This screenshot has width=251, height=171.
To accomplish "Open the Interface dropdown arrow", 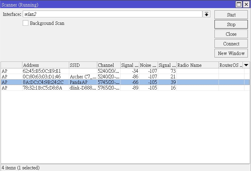I will (x=206, y=14).
